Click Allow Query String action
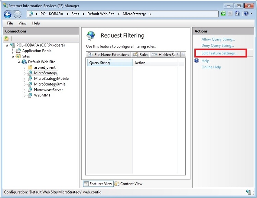 (x=218, y=39)
